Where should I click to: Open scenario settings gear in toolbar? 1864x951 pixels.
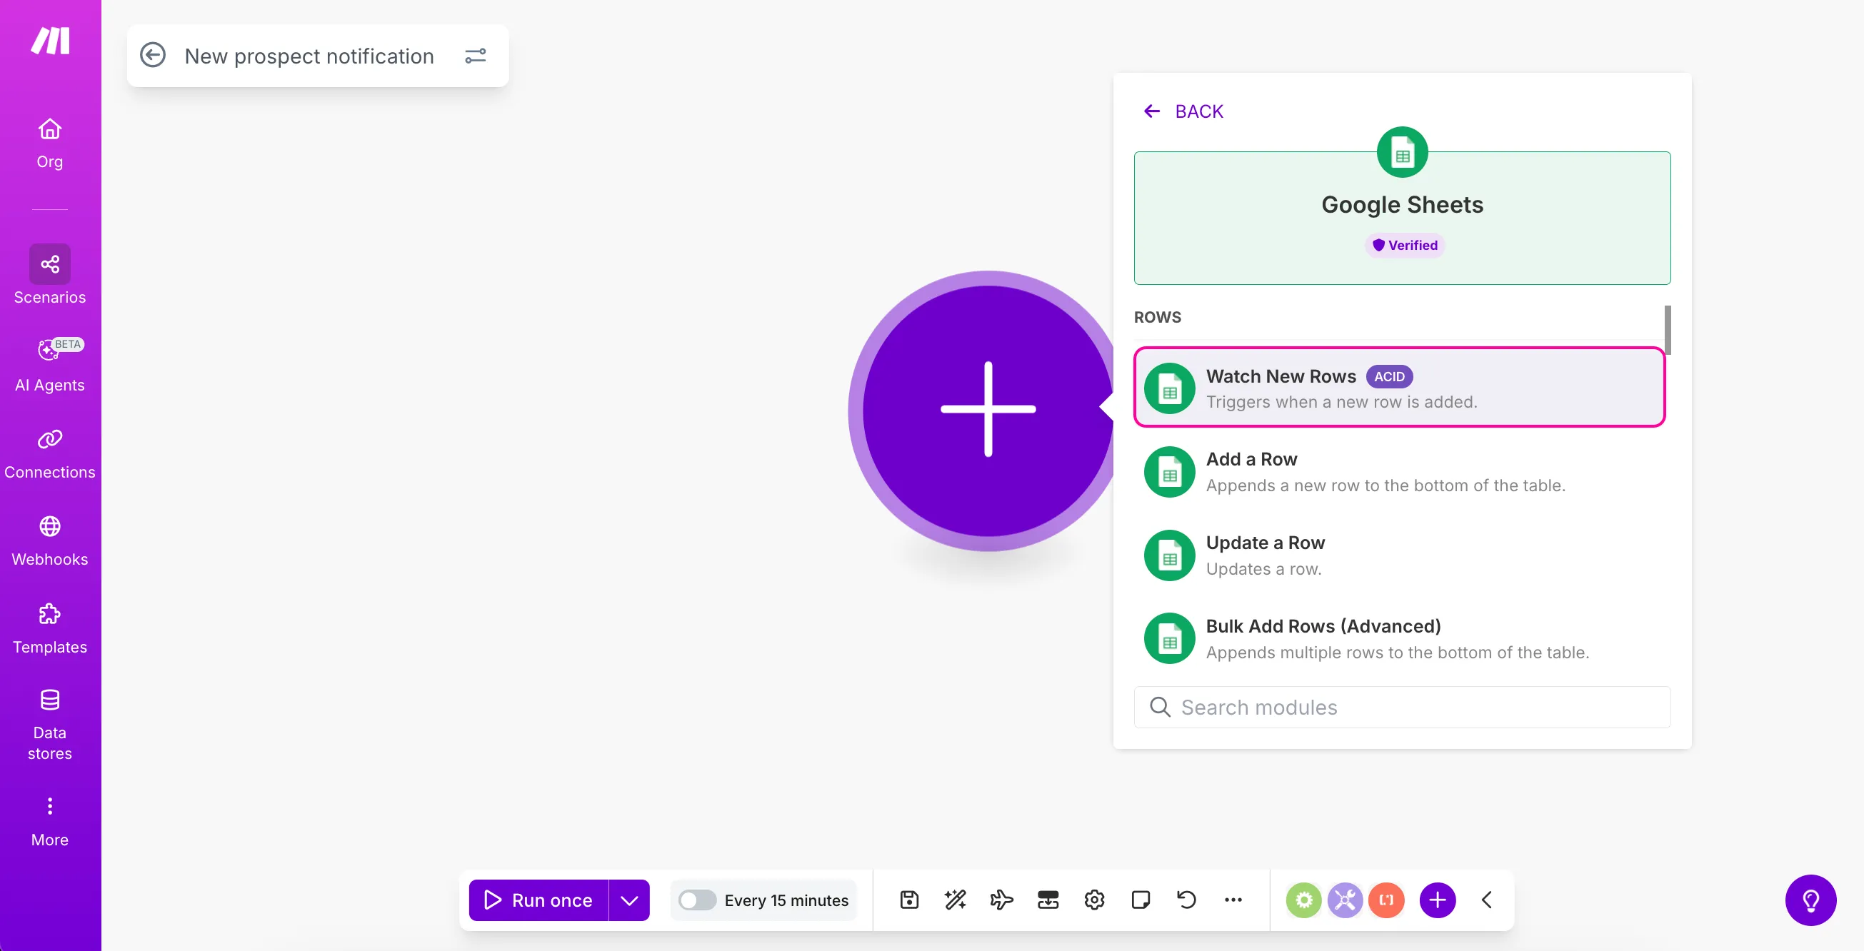point(1094,900)
